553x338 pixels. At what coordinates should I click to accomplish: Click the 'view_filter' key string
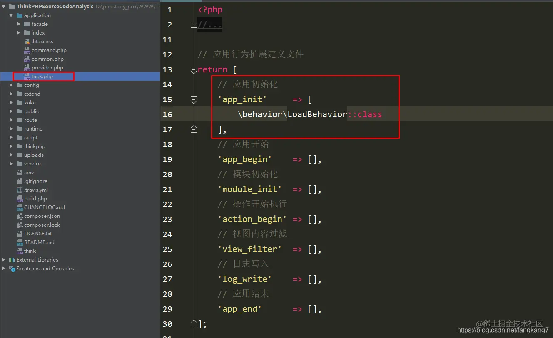250,249
